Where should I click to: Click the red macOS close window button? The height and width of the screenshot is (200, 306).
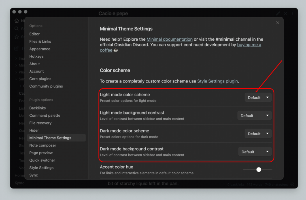[14, 12]
